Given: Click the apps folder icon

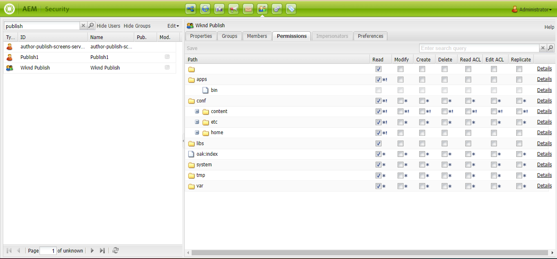Looking at the screenshot, I should pyautogui.click(x=191, y=80).
